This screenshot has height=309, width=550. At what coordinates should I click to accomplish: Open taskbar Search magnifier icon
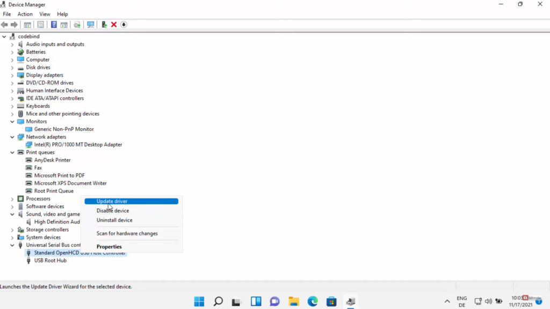[218, 301]
